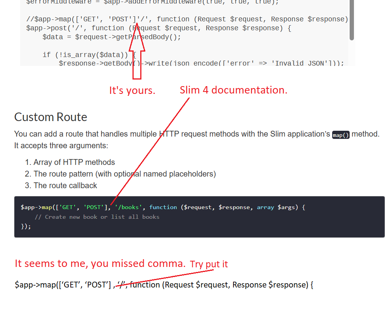Image resolution: width=385 pixels, height=310 pixels.
Task: Click the 'if (!is_array($data))' line
Action: (89, 55)
